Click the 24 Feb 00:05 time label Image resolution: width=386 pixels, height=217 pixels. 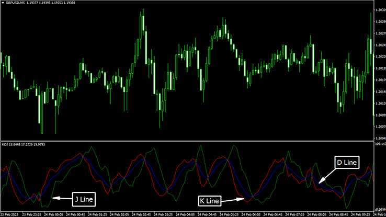tap(53, 215)
